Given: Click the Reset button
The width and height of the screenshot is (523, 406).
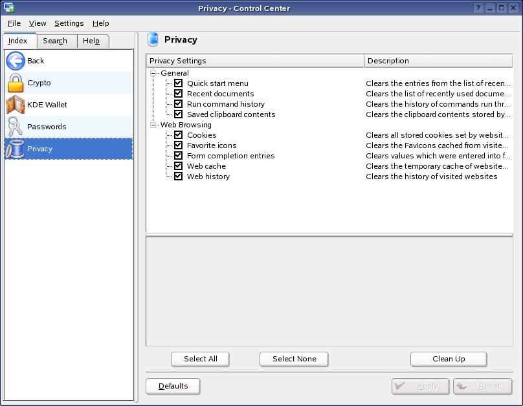Looking at the screenshot, I should tap(483, 386).
